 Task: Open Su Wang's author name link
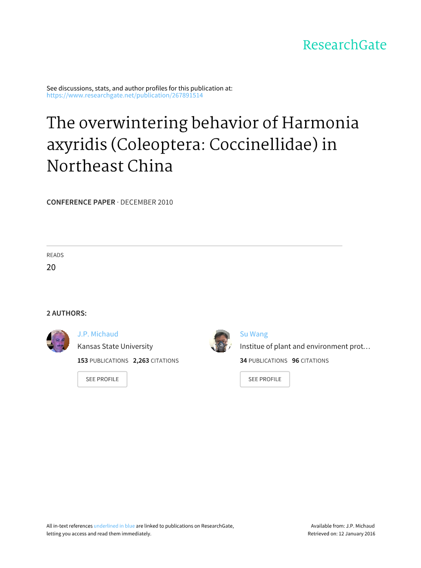(254, 334)
